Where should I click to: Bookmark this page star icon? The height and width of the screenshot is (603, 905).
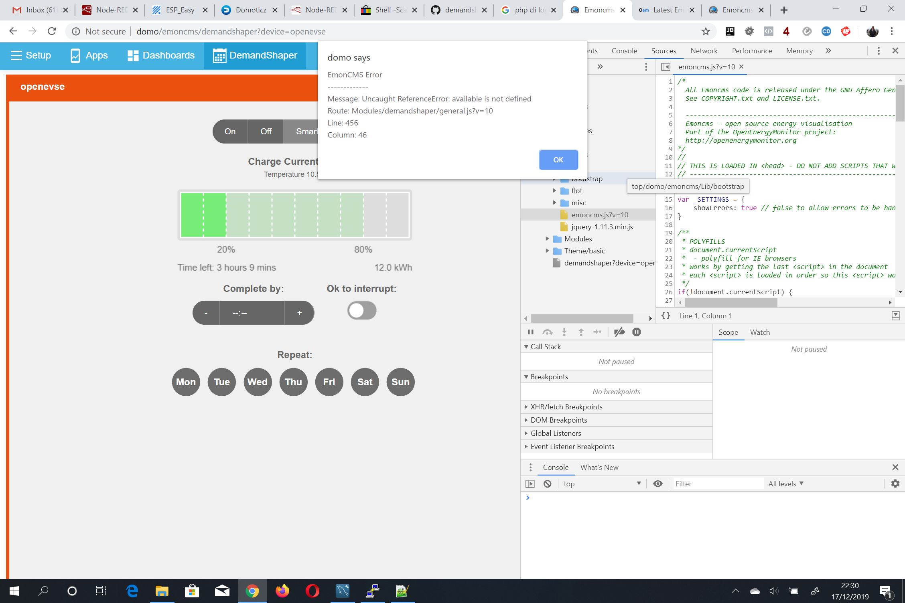[706, 31]
